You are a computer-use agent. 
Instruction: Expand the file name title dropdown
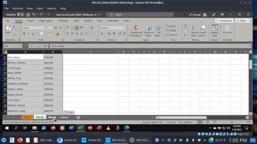100,15
